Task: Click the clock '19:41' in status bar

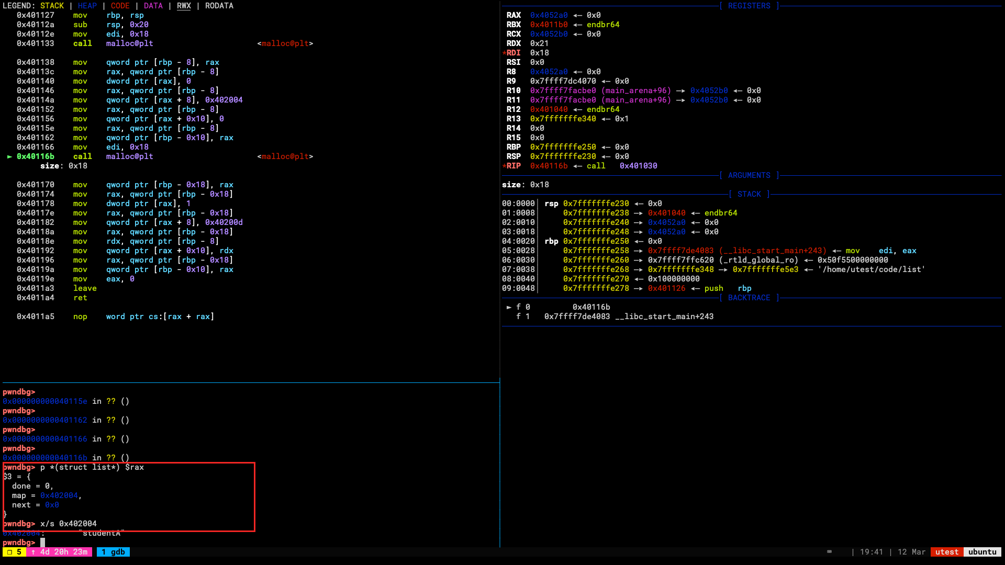Action: (871, 552)
